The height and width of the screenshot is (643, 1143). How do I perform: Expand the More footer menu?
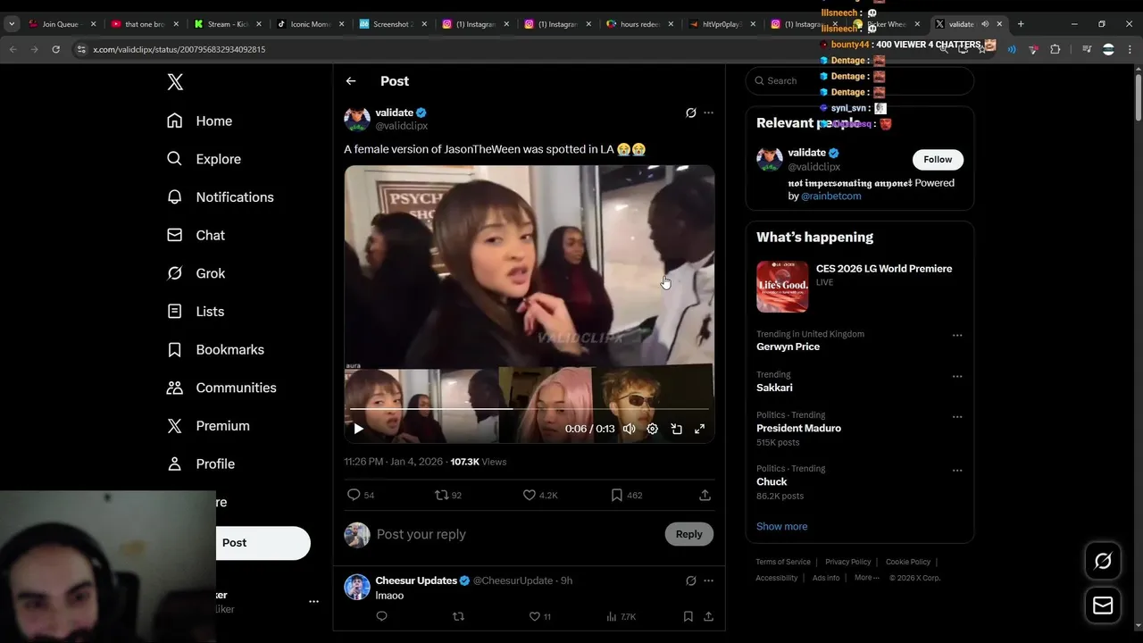click(866, 578)
